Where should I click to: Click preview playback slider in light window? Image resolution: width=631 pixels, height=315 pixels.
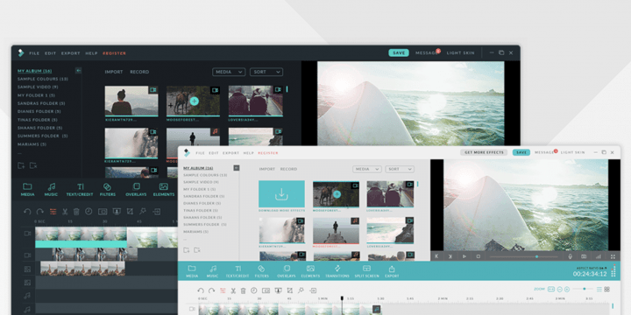click(523, 256)
